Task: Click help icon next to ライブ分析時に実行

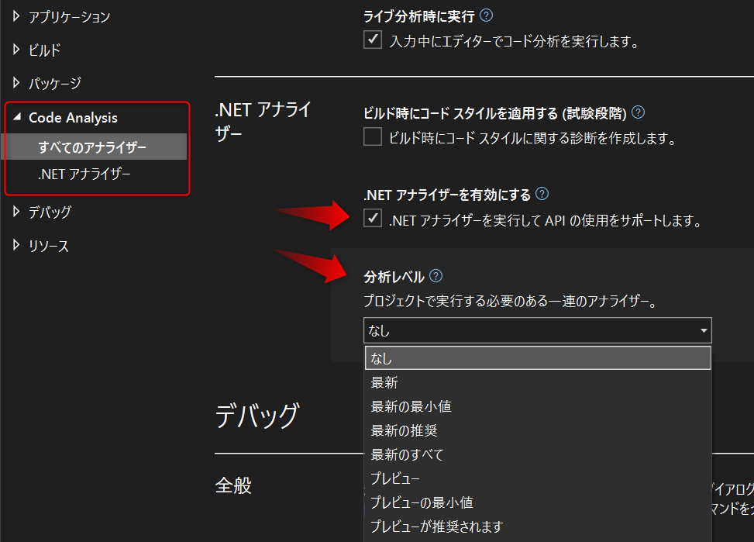Action: (486, 16)
